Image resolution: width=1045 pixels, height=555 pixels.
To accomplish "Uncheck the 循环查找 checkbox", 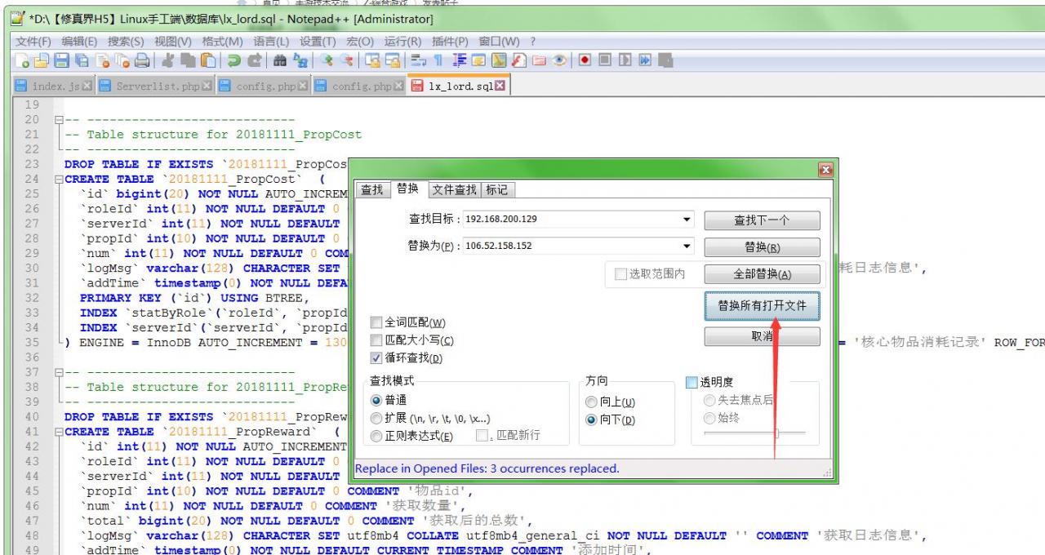I will (x=376, y=358).
